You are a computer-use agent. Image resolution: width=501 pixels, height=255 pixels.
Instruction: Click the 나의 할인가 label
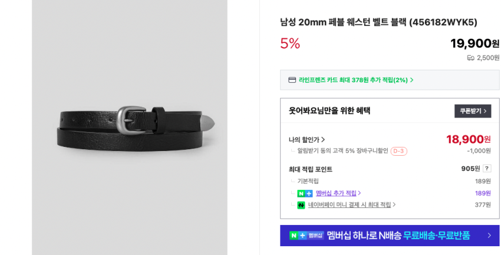304,140
